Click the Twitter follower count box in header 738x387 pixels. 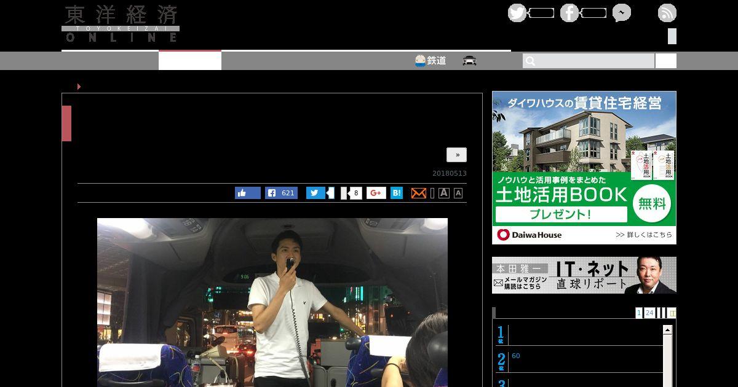point(541,13)
